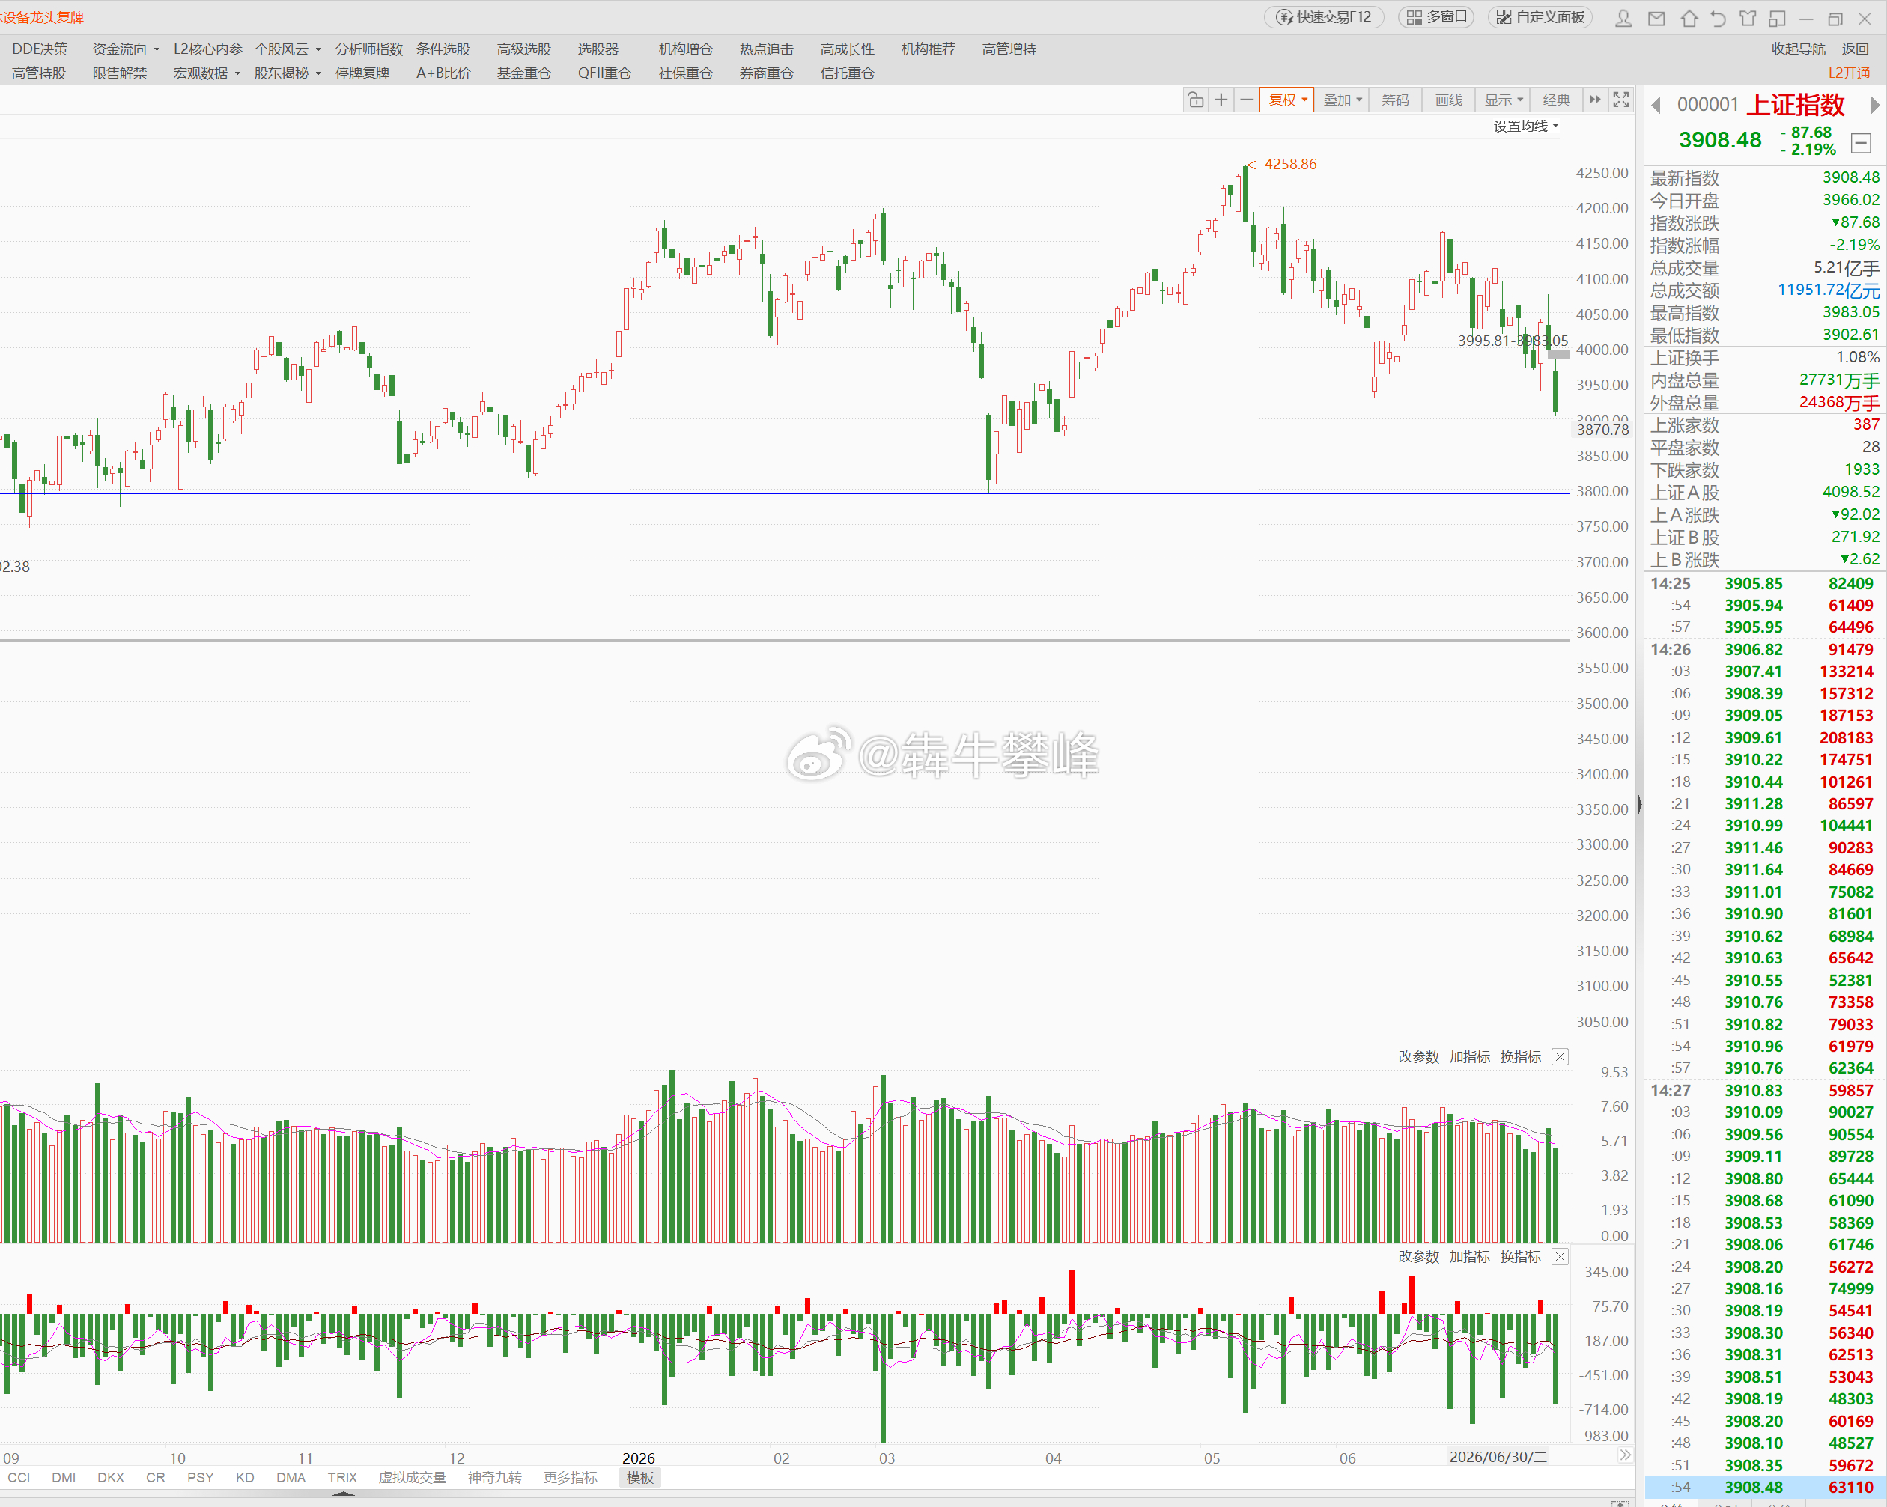Go to next stock with right arrow
The width and height of the screenshot is (1887, 1507).
click(1875, 105)
